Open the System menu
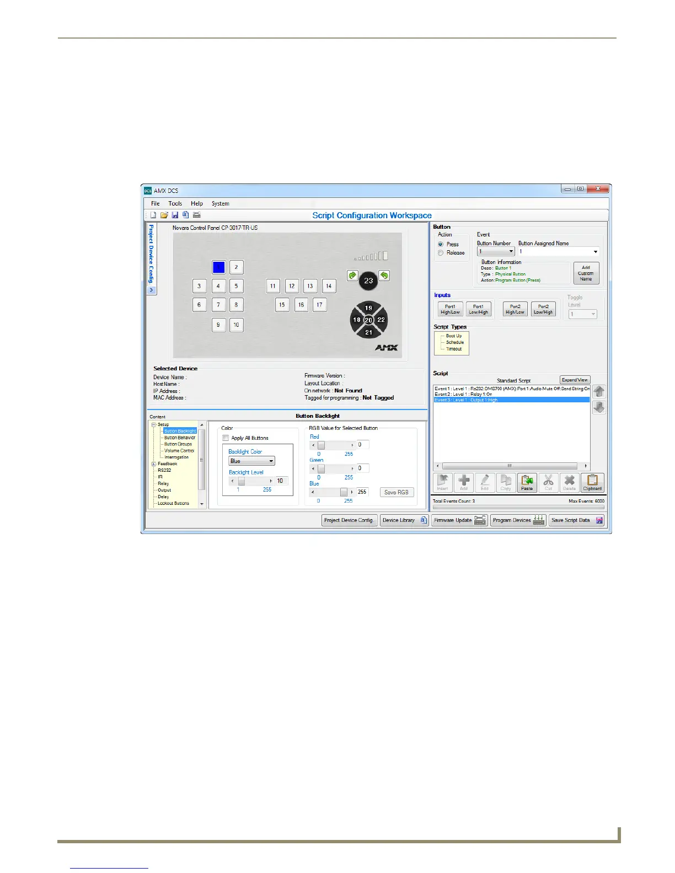675x873 pixels. [221, 203]
